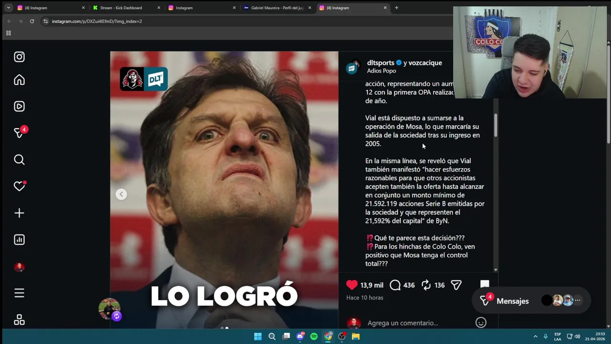Switch ESP LAA keyboard language
This screenshot has width=611, height=344.
pyautogui.click(x=558, y=336)
